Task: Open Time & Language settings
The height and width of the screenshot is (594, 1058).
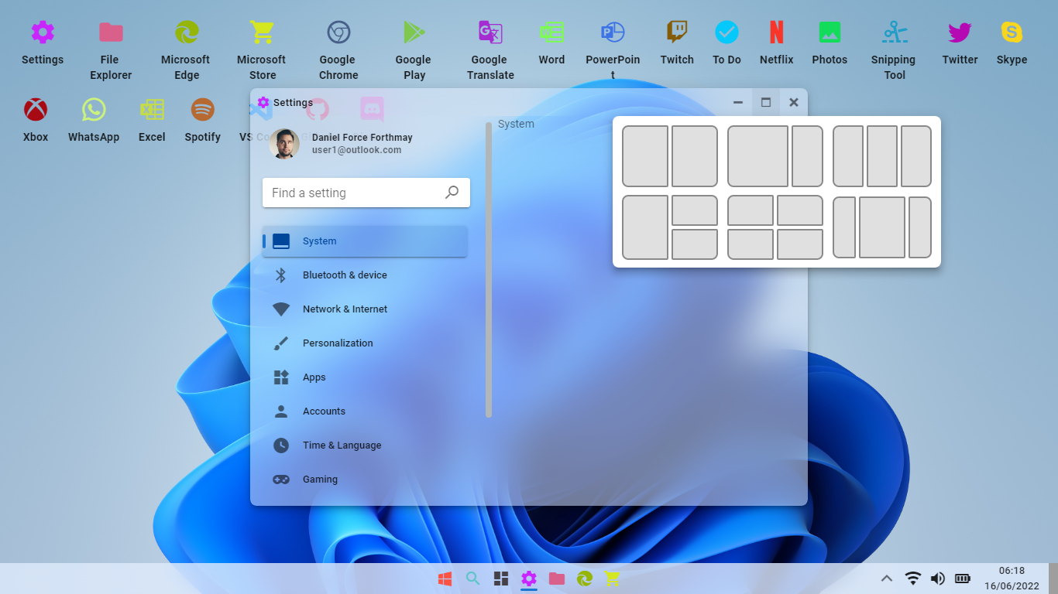Action: (365, 445)
